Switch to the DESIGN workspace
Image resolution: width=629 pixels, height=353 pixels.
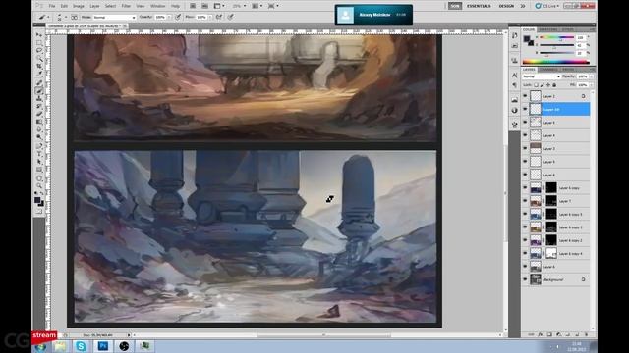point(506,6)
